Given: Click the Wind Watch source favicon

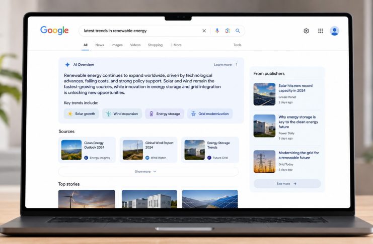Looking at the screenshot, I should pyautogui.click(x=147, y=158).
